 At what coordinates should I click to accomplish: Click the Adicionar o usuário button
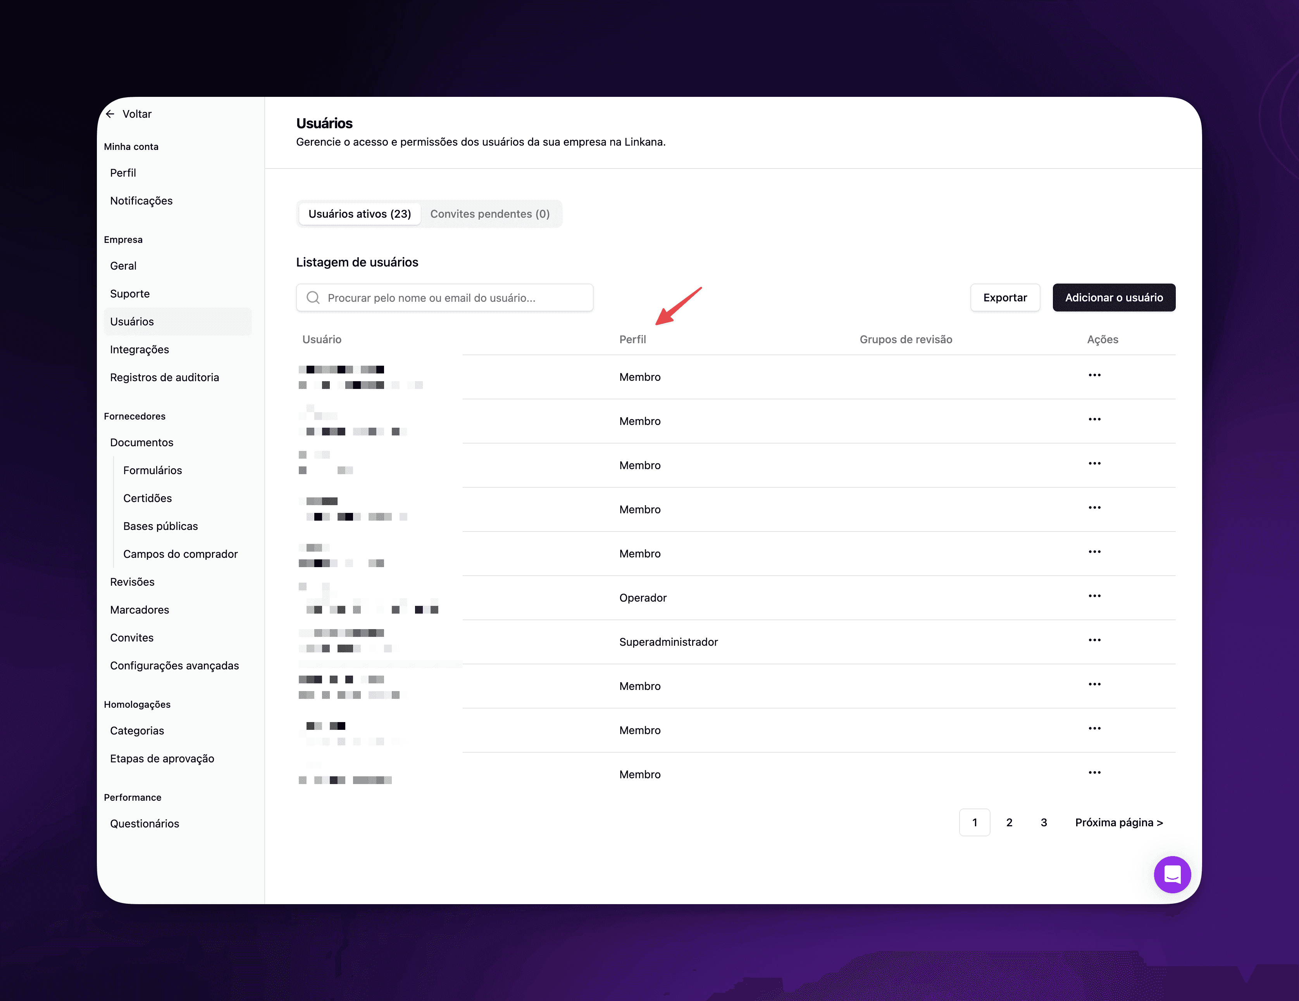(1114, 298)
